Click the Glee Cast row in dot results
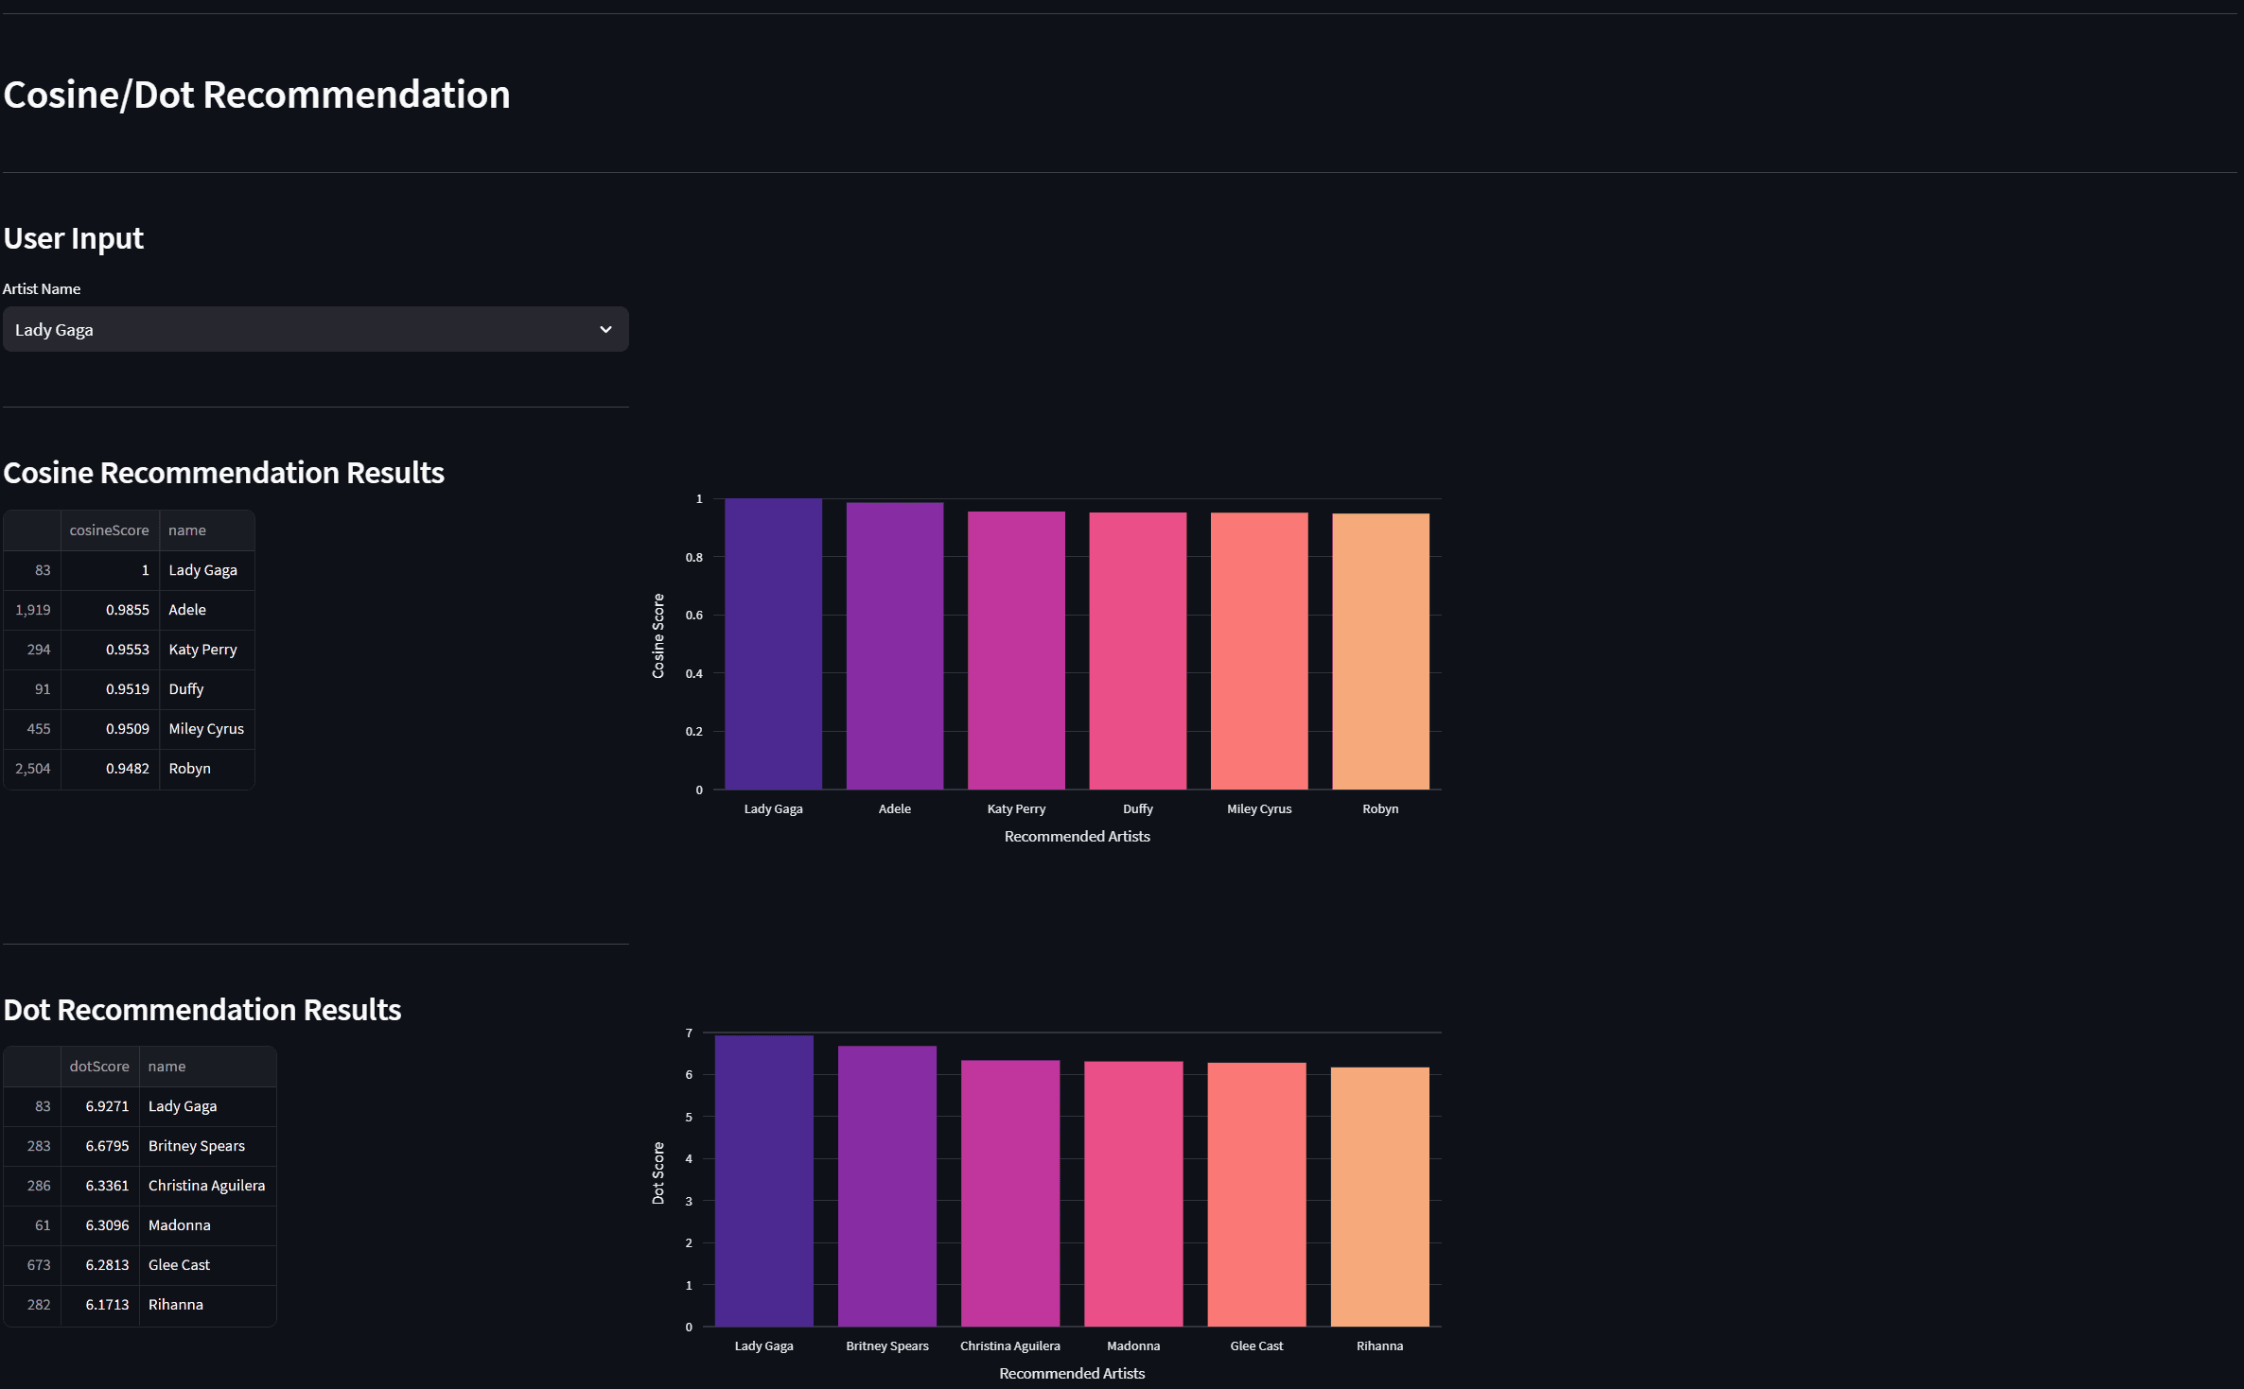Screen dimensions: 2244x1389 pos(140,1264)
